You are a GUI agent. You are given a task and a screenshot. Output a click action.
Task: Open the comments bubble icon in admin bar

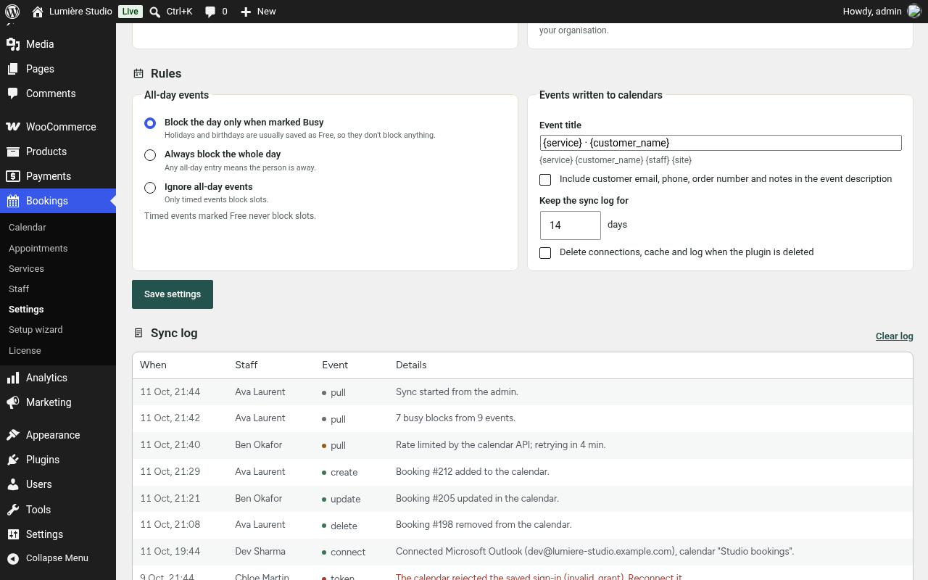point(210,12)
